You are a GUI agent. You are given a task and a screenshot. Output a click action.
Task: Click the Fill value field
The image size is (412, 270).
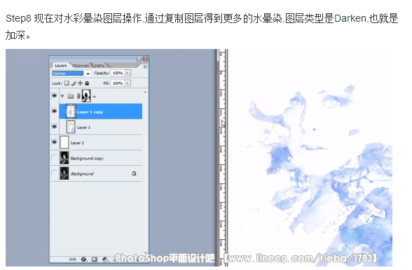point(118,83)
